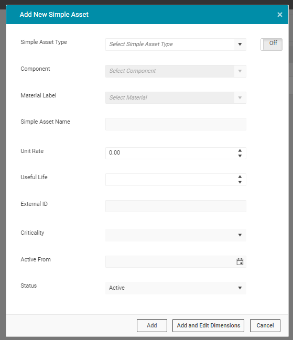Viewport: 293px width, 340px height.
Task: Open the Select Material dropdown
Action: click(176, 98)
